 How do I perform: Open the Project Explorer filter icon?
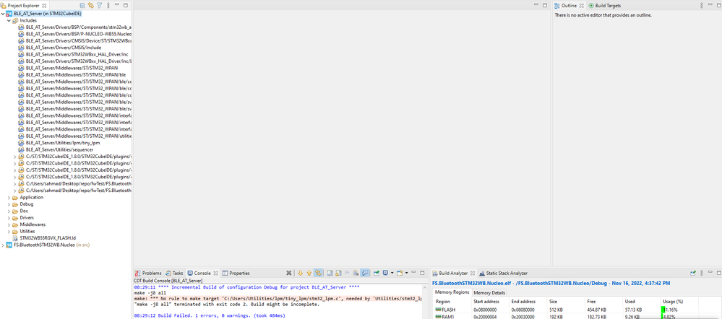(x=99, y=6)
